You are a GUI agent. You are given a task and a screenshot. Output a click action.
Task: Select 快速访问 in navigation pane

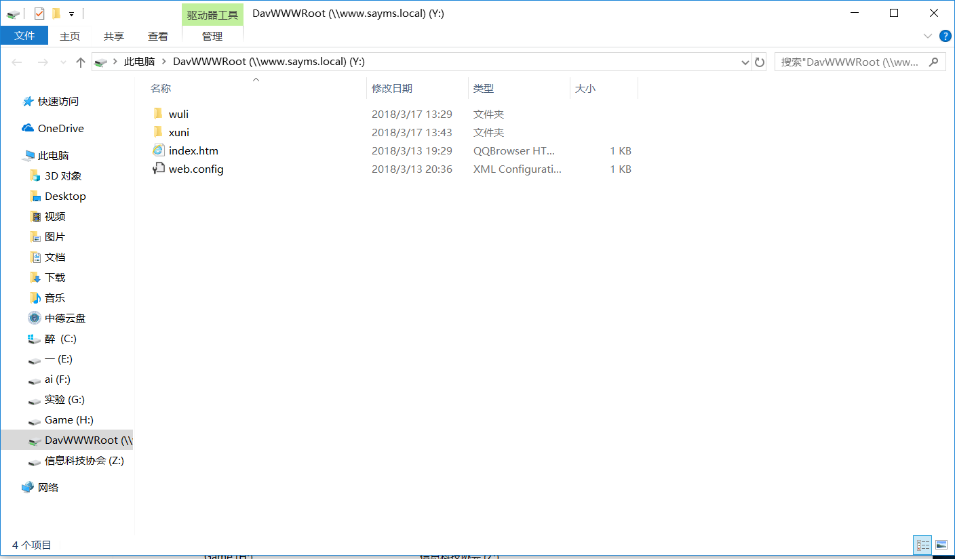tap(58, 101)
